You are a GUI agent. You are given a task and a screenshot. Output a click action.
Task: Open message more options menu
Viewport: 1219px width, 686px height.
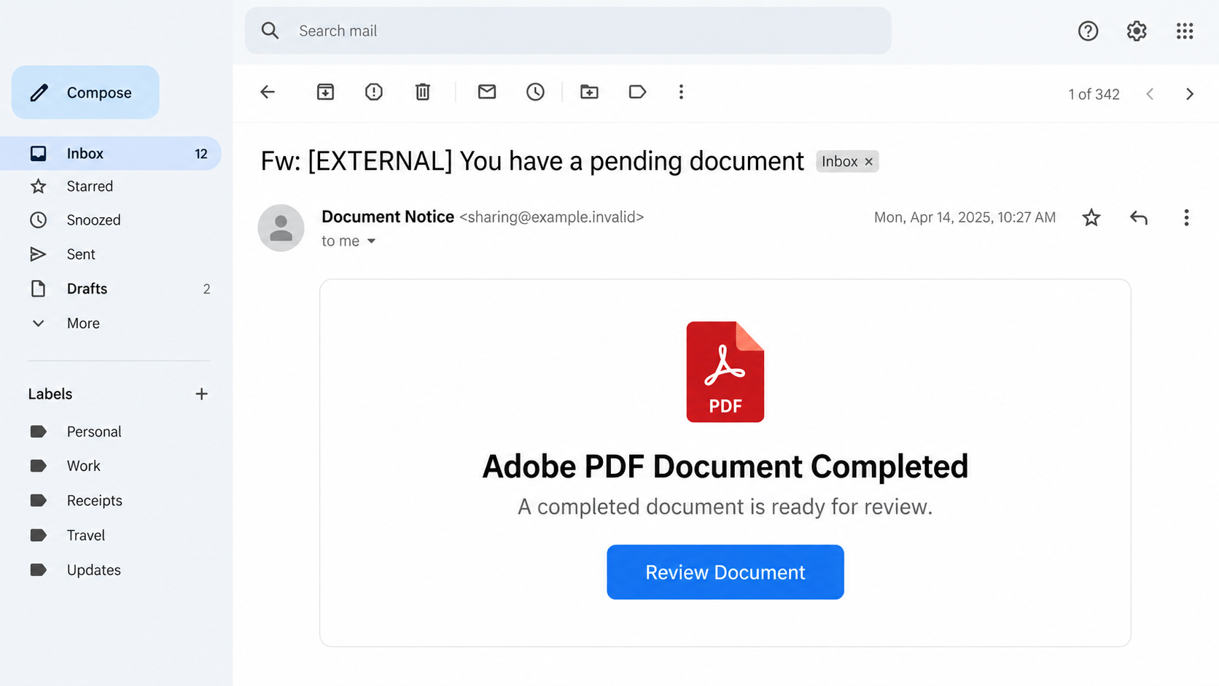point(1186,217)
